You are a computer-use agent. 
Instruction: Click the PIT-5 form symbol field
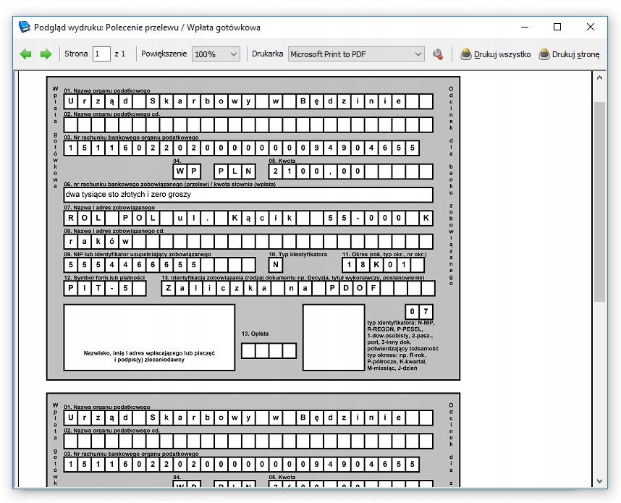(105, 289)
